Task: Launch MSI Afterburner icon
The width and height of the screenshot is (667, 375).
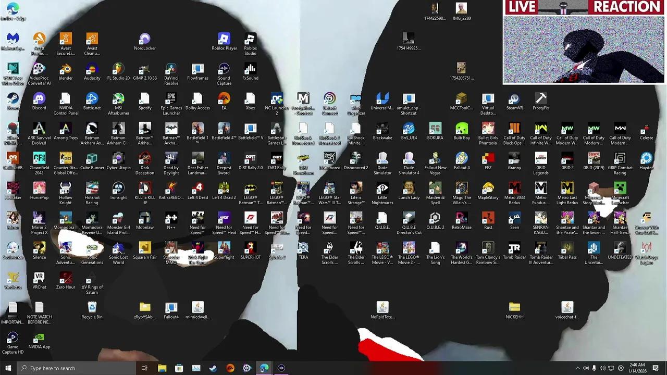Action: 118,104
